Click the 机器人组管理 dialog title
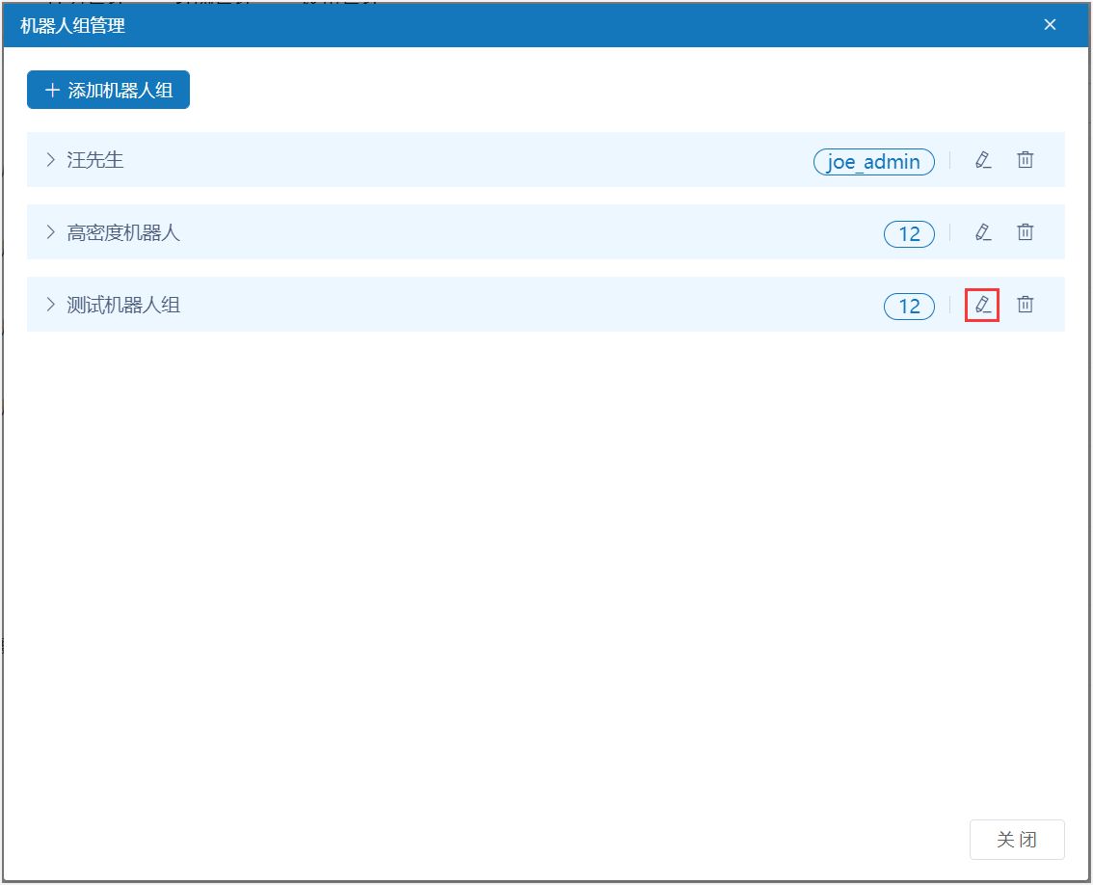Screen dimensions: 1093x885 coord(72,26)
